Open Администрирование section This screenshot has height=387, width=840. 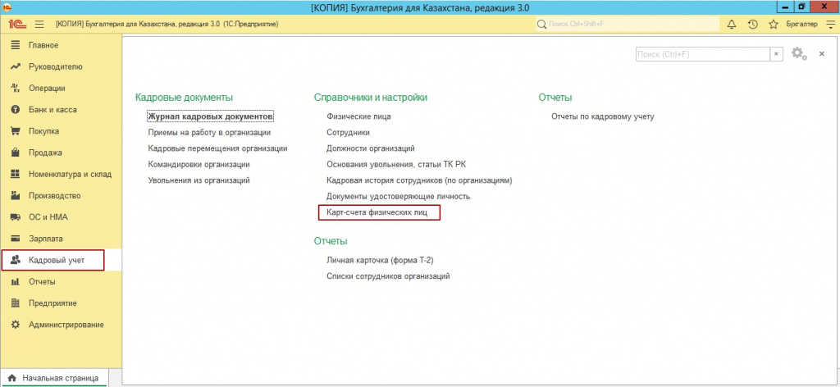pyautogui.click(x=61, y=325)
